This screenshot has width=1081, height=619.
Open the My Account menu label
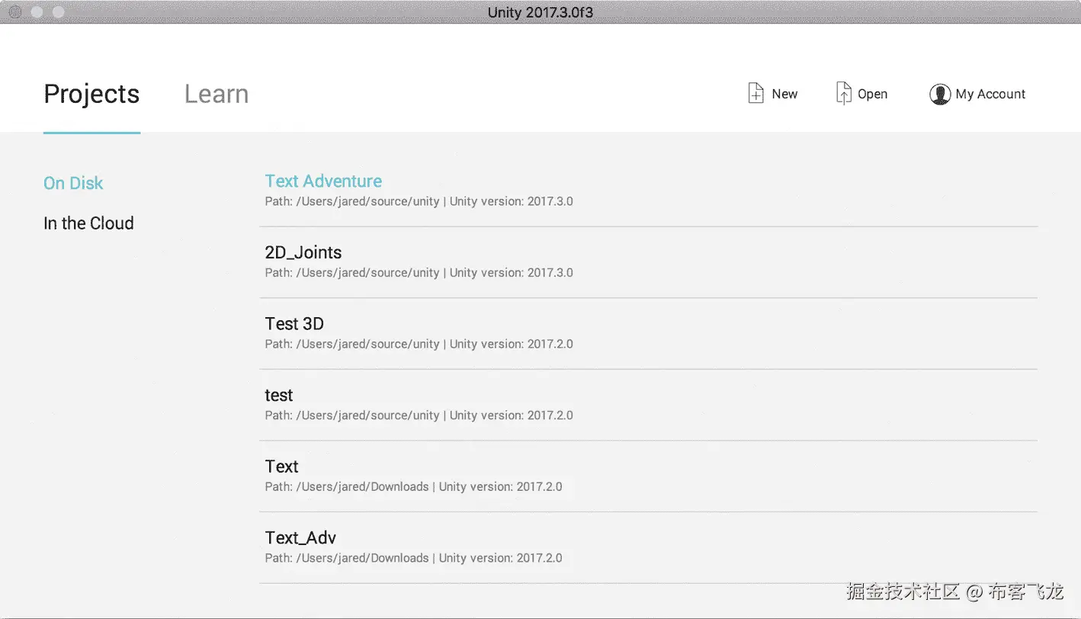point(990,94)
